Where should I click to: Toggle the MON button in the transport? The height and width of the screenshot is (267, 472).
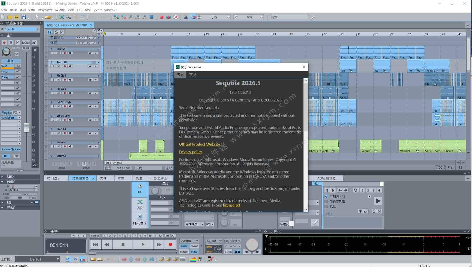[184, 246]
